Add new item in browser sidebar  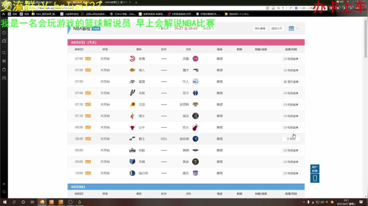tap(4, 184)
